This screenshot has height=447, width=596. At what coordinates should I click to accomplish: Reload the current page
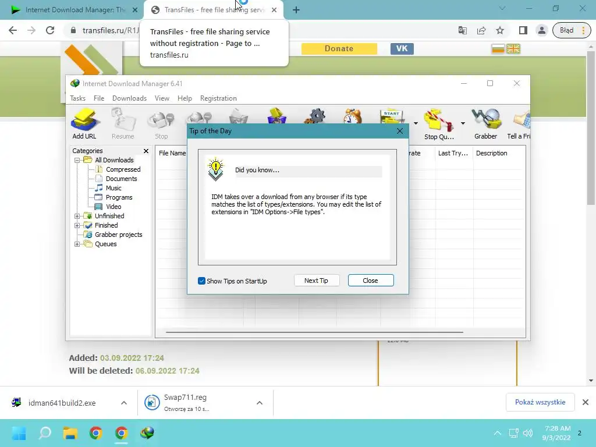point(50,30)
